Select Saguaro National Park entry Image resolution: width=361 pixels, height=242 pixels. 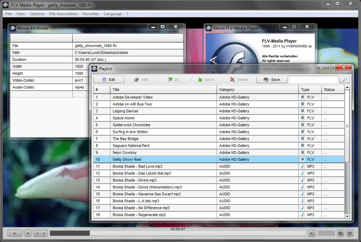click(x=219, y=146)
